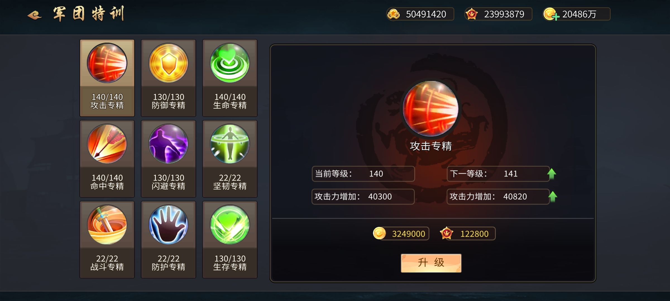Select the 防御专精 golden shield icon
670x301 pixels.
[168, 63]
